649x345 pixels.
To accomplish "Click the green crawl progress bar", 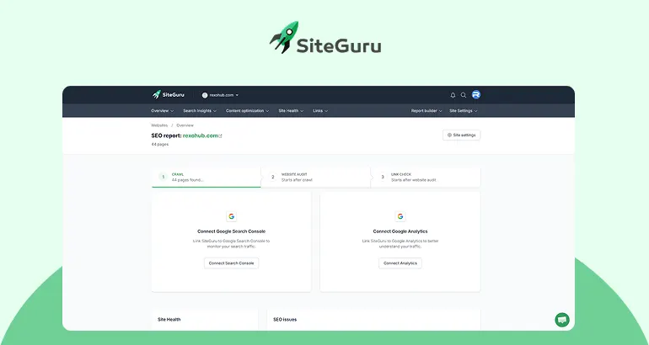I will 206,187.
